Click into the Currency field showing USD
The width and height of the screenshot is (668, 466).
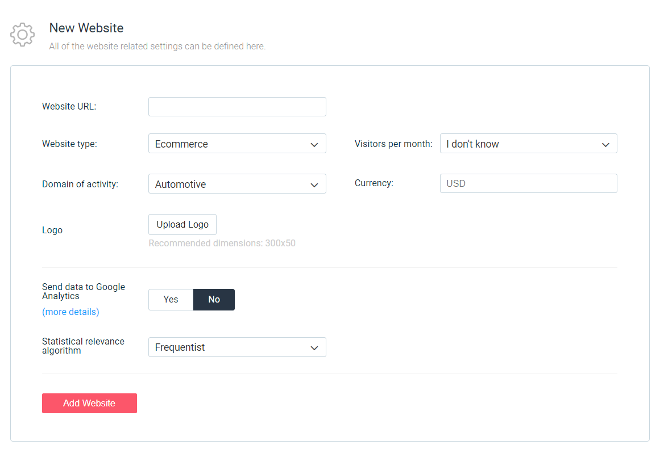pos(528,183)
